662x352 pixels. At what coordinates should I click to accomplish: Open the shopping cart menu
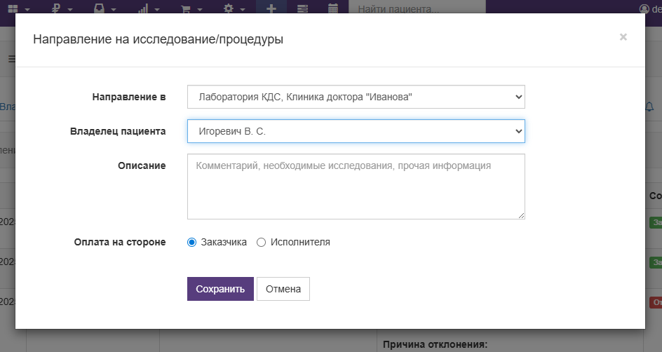pyautogui.click(x=187, y=8)
